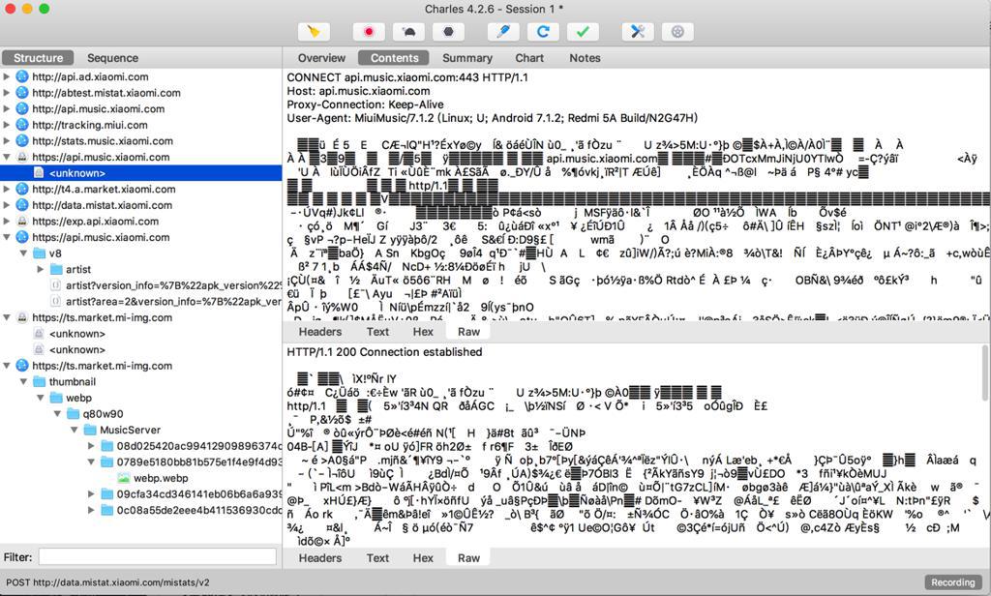Click globe icon beside data.mistat.xiaomi.com
991x596 pixels.
click(22, 205)
